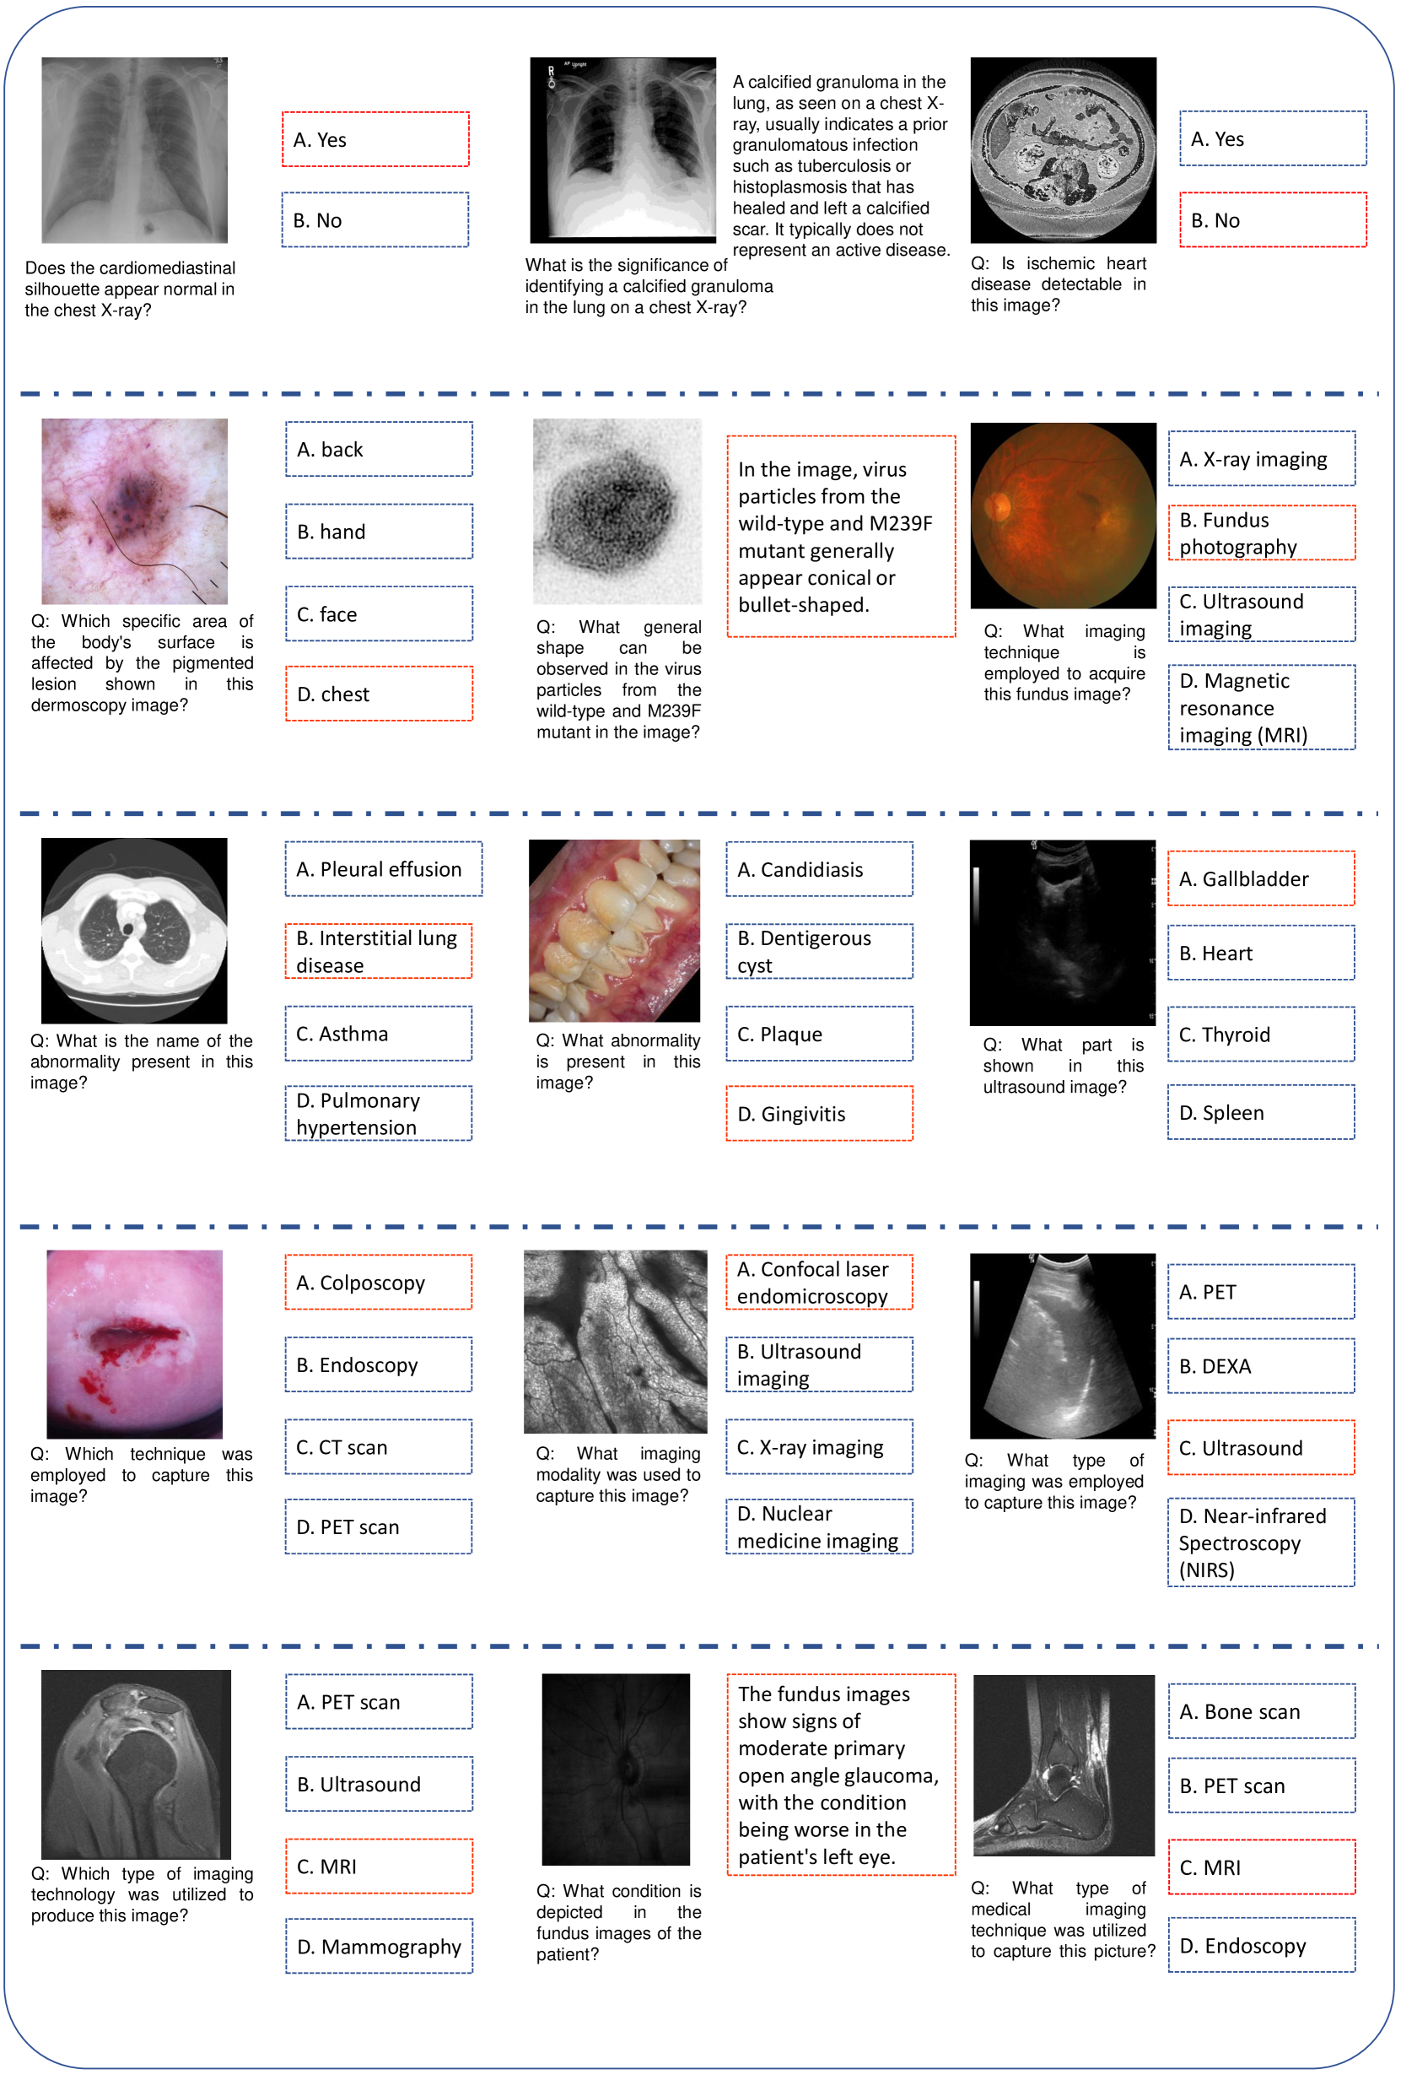
Task: Choose 'A. Pleural effusion'
Action: (383, 869)
